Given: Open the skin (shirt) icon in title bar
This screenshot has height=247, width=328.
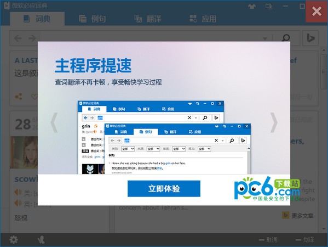Looking at the screenshot, I should pyautogui.click(x=252, y=6).
